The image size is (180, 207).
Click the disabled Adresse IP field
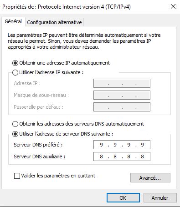coord(122,83)
